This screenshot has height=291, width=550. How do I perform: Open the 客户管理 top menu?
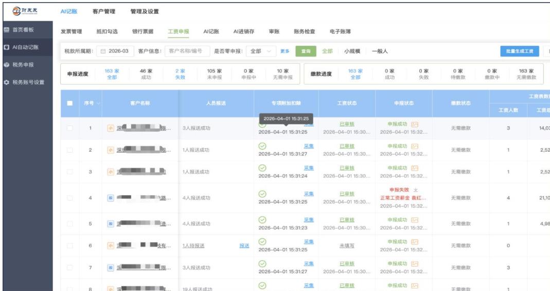(104, 11)
